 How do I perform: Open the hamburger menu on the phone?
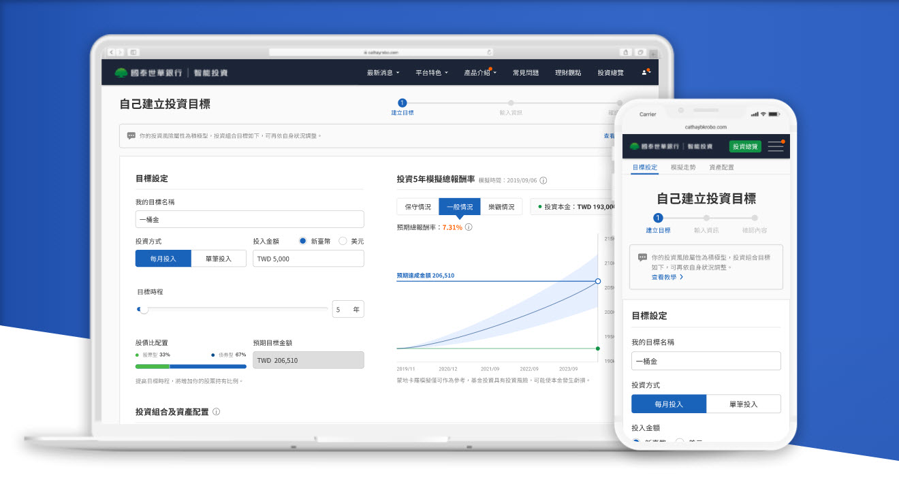click(775, 146)
